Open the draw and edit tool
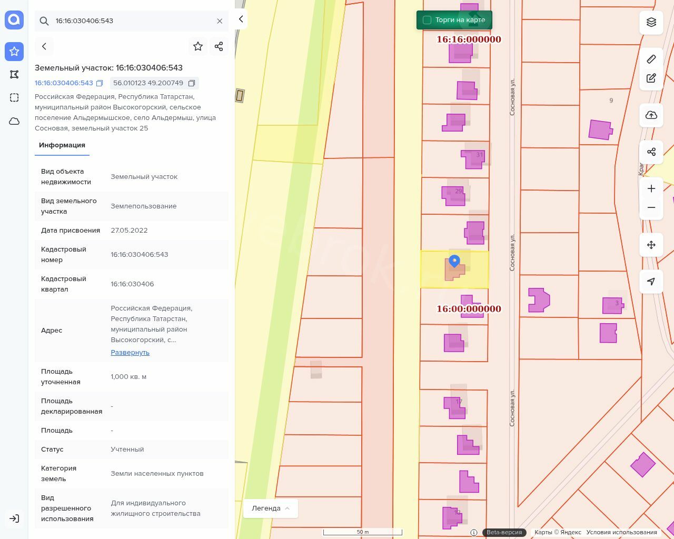 pos(651,78)
